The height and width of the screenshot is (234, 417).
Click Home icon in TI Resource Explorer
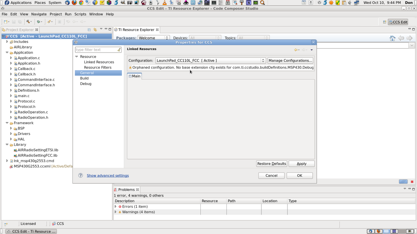coord(393,38)
